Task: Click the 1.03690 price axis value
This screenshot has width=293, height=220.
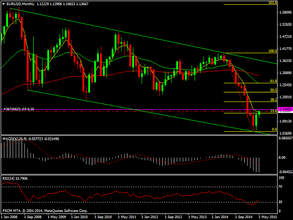Action: pyautogui.click(x=285, y=133)
